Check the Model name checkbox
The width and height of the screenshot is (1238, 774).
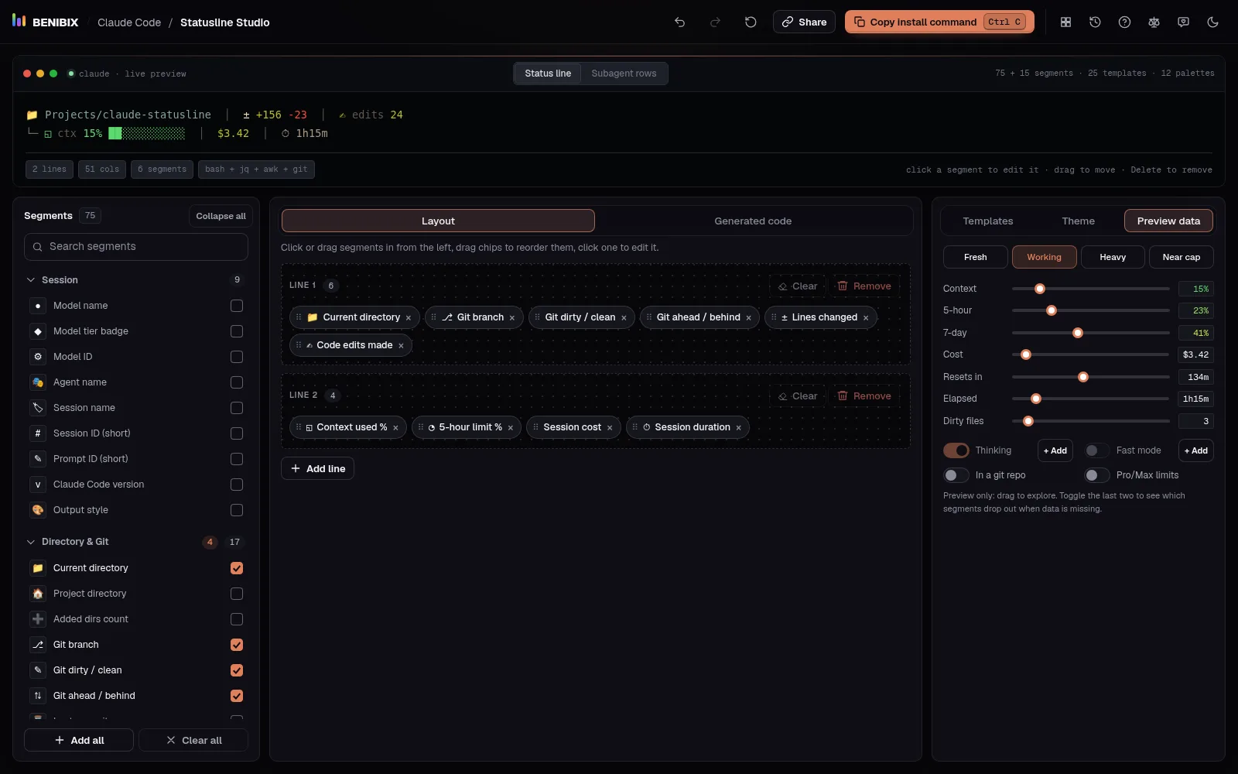[x=237, y=306]
